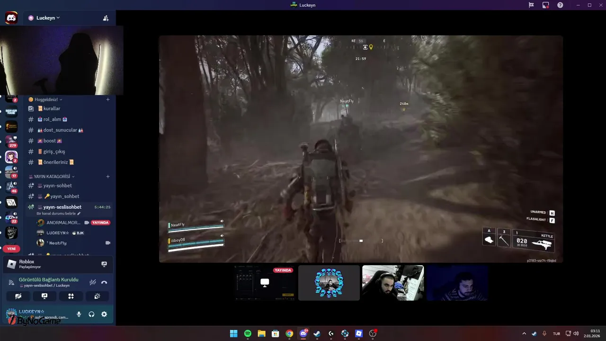Screen dimensions: 606x341
Task: Open activities launcher button
Action: 71,296
